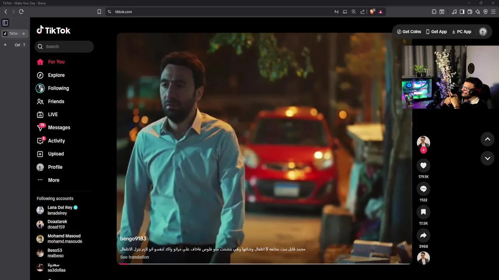Open Mohamd Masoud following account
This screenshot has height=280, width=499.
[x=59, y=239]
